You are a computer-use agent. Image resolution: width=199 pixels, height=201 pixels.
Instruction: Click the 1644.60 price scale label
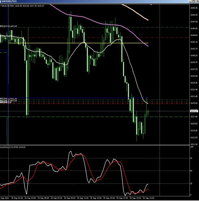pyautogui.click(x=194, y=35)
